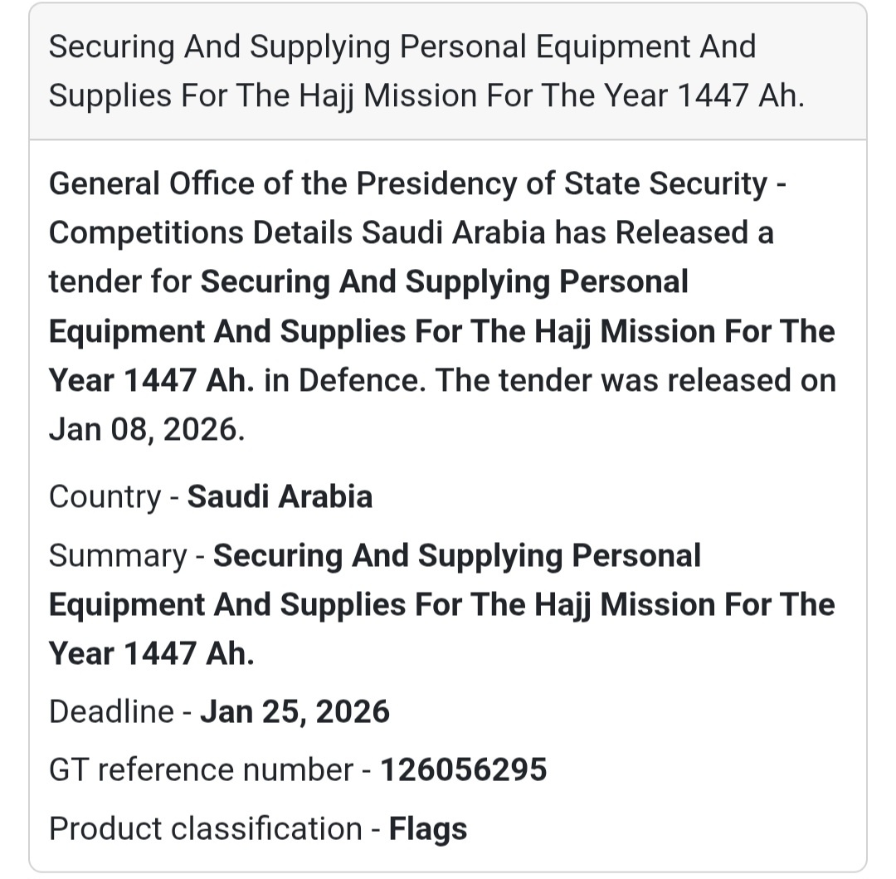Click the tender title in the card header
The height and width of the screenshot is (879, 896).
pyautogui.click(x=402, y=47)
